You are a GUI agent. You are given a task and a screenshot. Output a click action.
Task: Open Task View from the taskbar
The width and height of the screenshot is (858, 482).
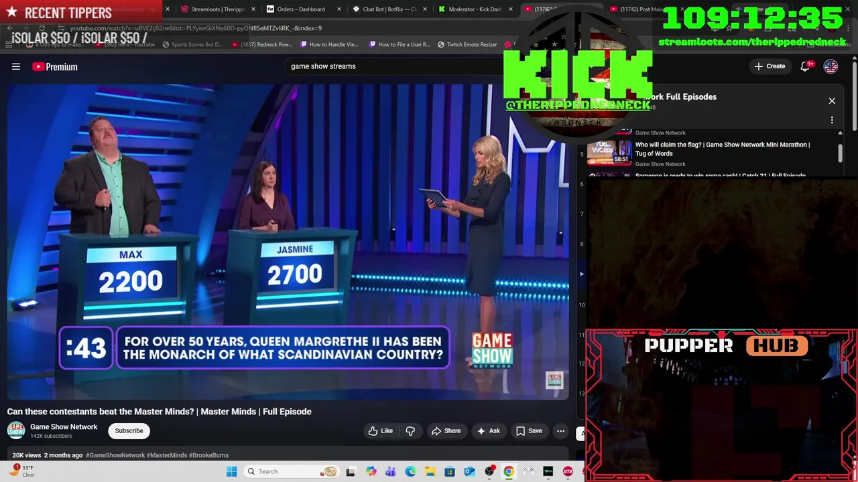coord(351,471)
